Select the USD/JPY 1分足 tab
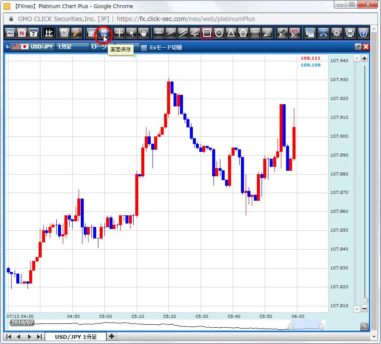The width and height of the screenshot is (381, 344). (x=76, y=337)
